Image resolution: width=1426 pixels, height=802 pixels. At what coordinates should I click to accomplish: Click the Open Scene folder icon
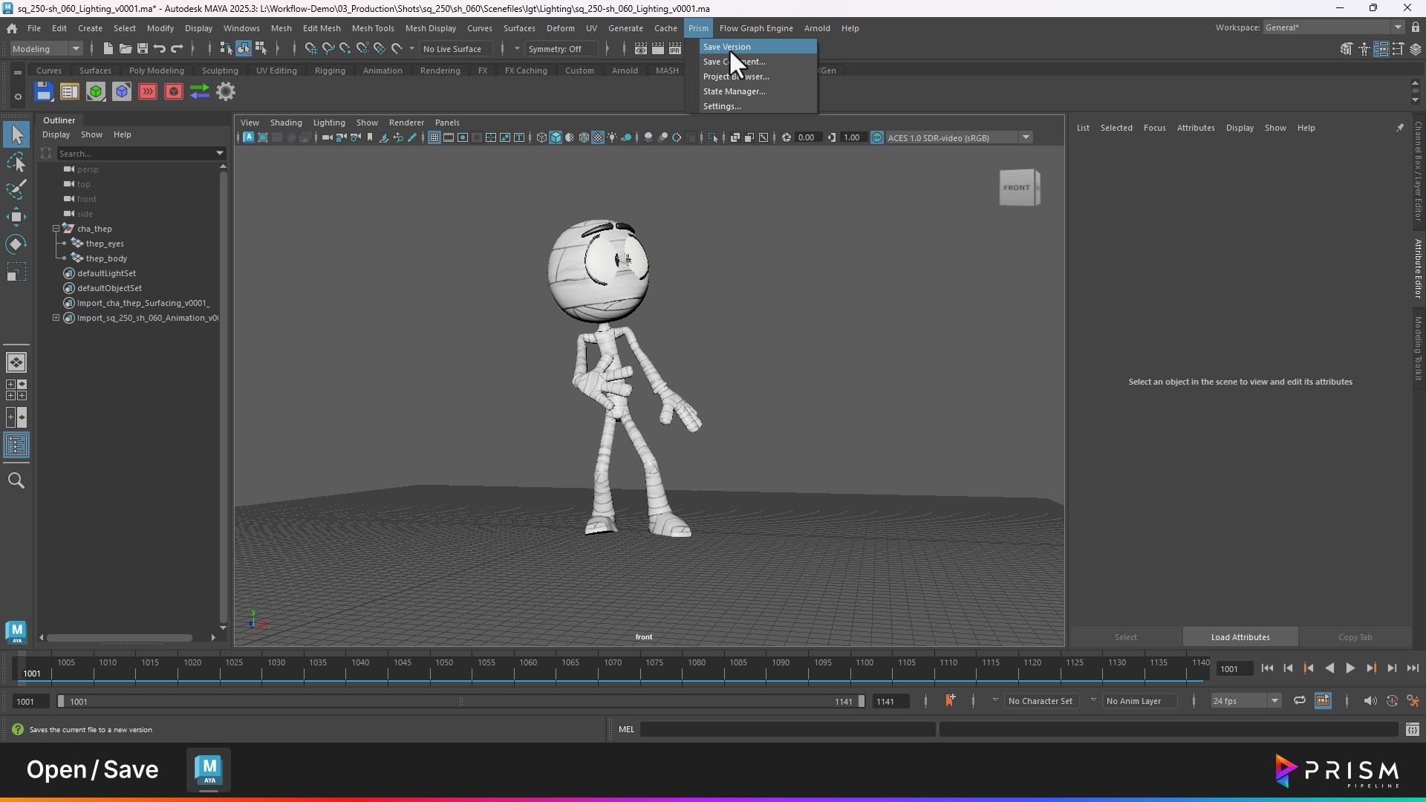click(x=125, y=49)
